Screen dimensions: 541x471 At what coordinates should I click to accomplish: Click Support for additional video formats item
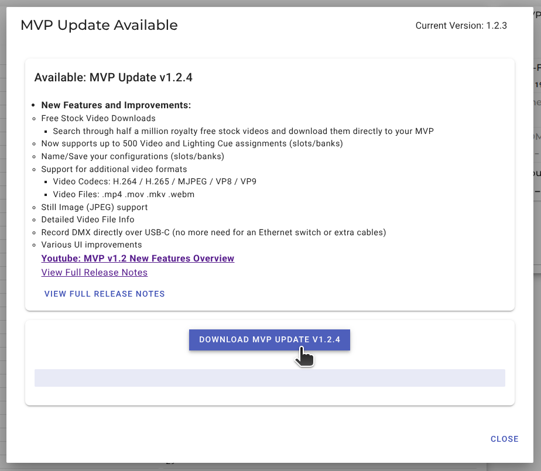click(114, 169)
